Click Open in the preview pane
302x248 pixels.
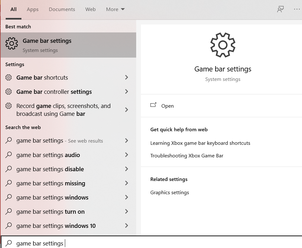[x=167, y=106]
